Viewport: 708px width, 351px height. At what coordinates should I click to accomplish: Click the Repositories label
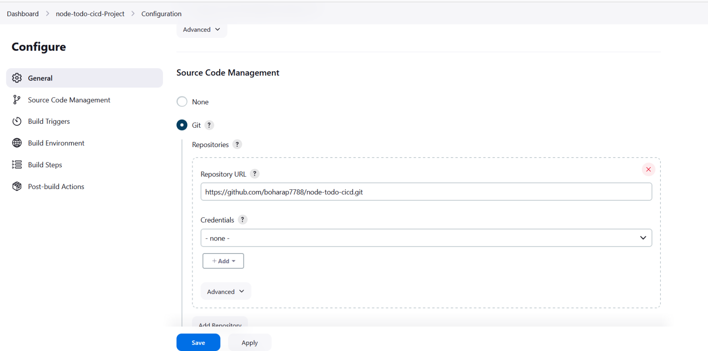click(210, 145)
